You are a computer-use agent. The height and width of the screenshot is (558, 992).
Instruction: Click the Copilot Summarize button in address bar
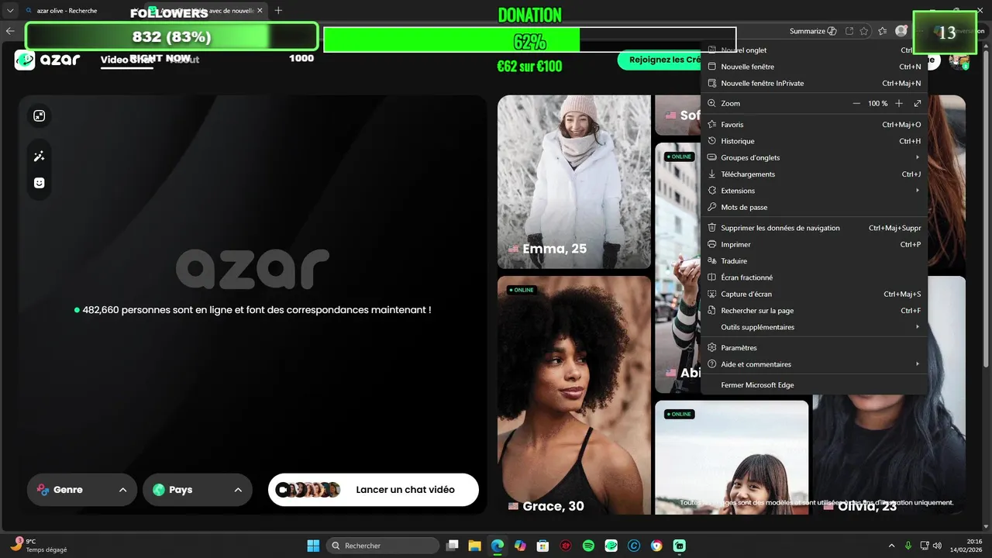(813, 31)
